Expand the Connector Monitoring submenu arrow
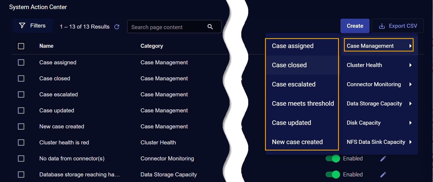Image resolution: width=433 pixels, height=182 pixels. pos(411,84)
